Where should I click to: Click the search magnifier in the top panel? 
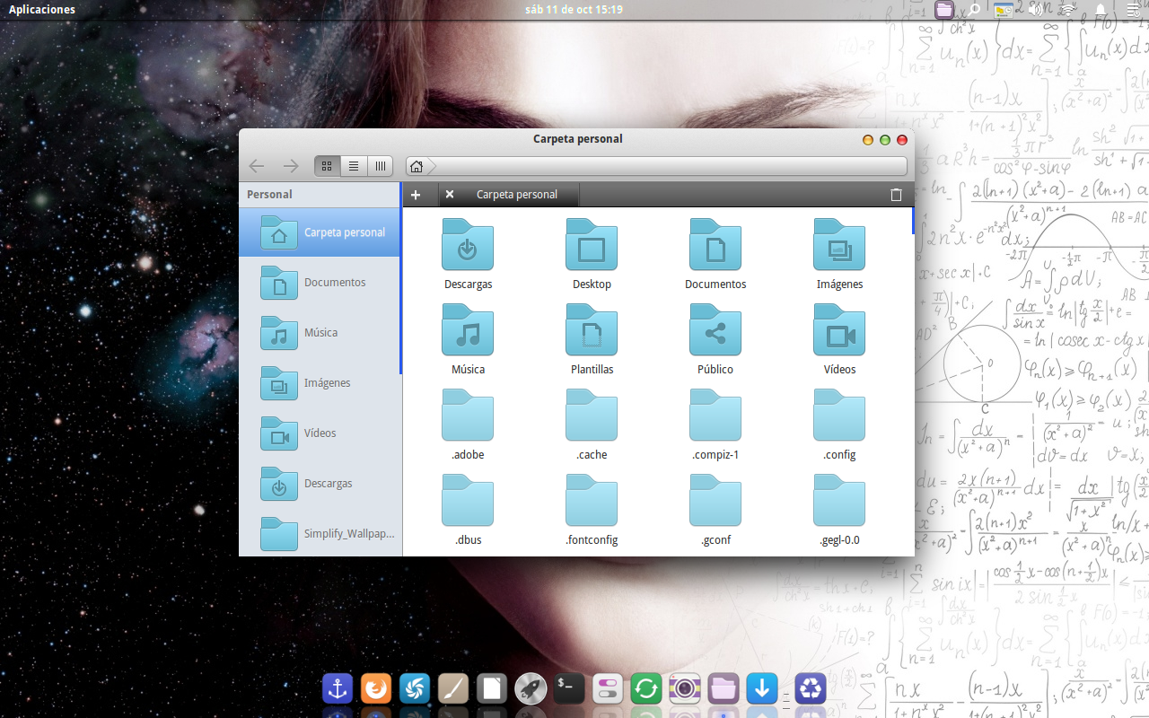[972, 9]
